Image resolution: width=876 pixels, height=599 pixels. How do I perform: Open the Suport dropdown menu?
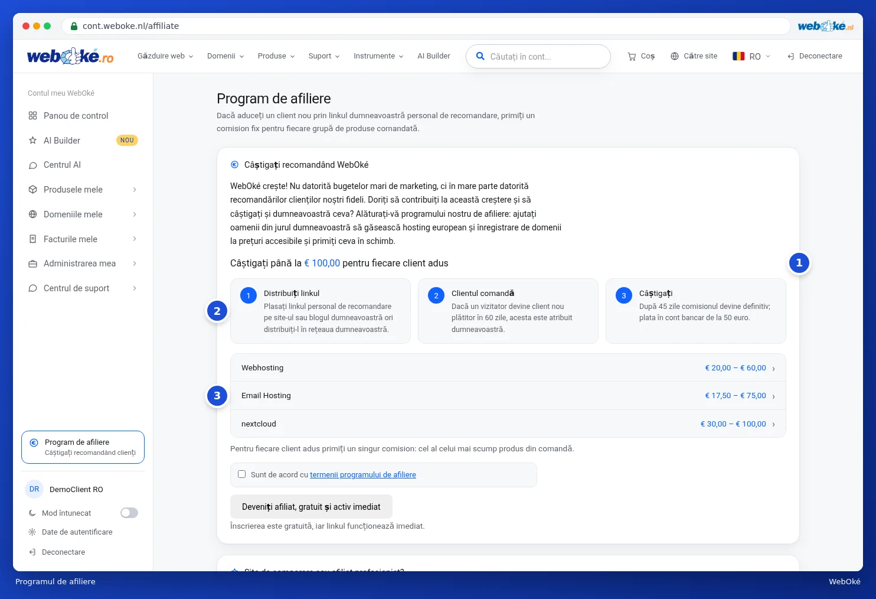(324, 56)
